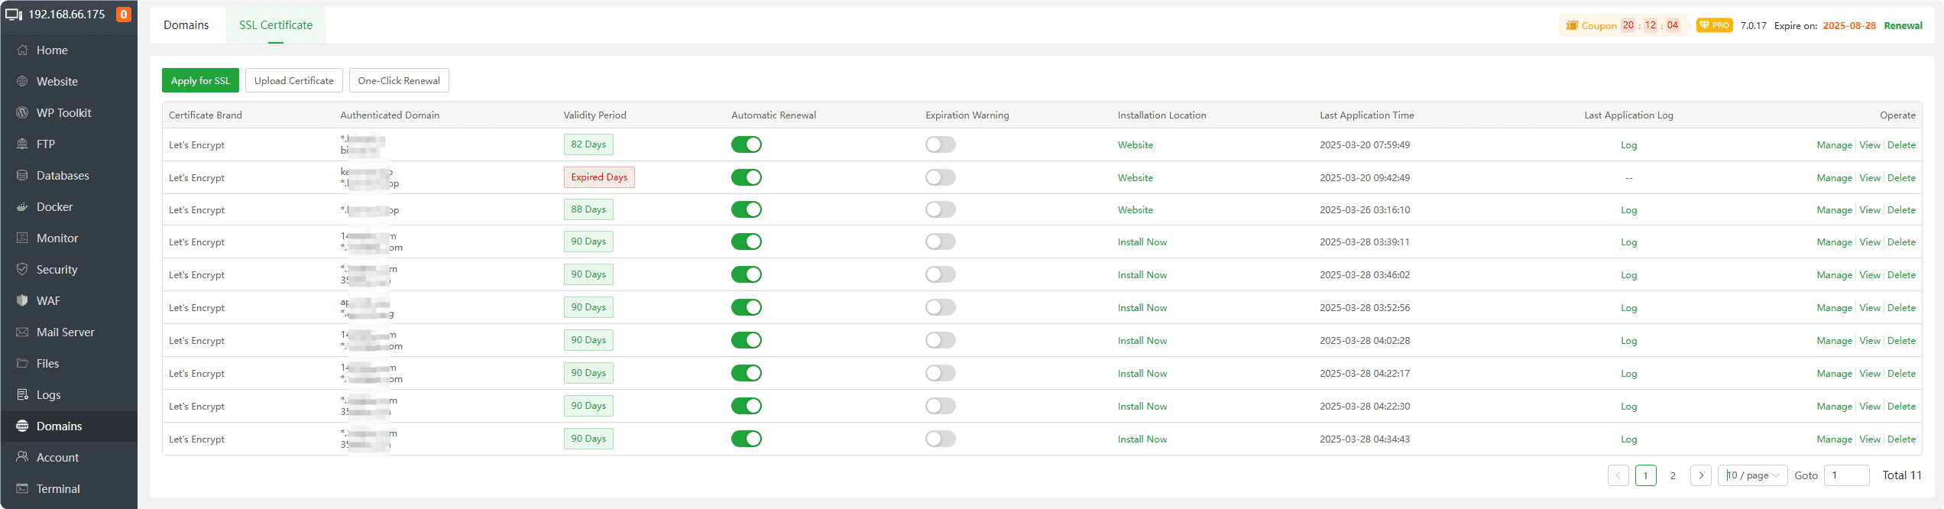Click the Goto page number field

(1845, 475)
